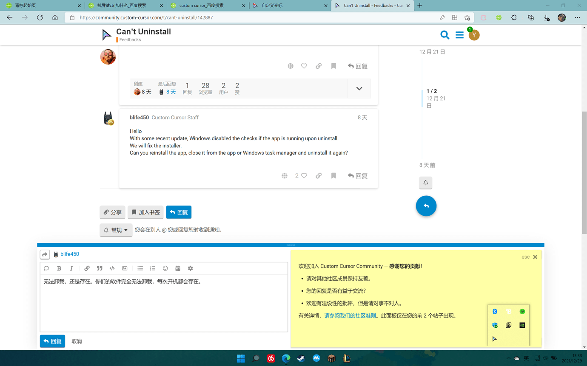Open search on the Custom Cursor community
Image resolution: width=587 pixels, height=366 pixels.
(x=445, y=35)
